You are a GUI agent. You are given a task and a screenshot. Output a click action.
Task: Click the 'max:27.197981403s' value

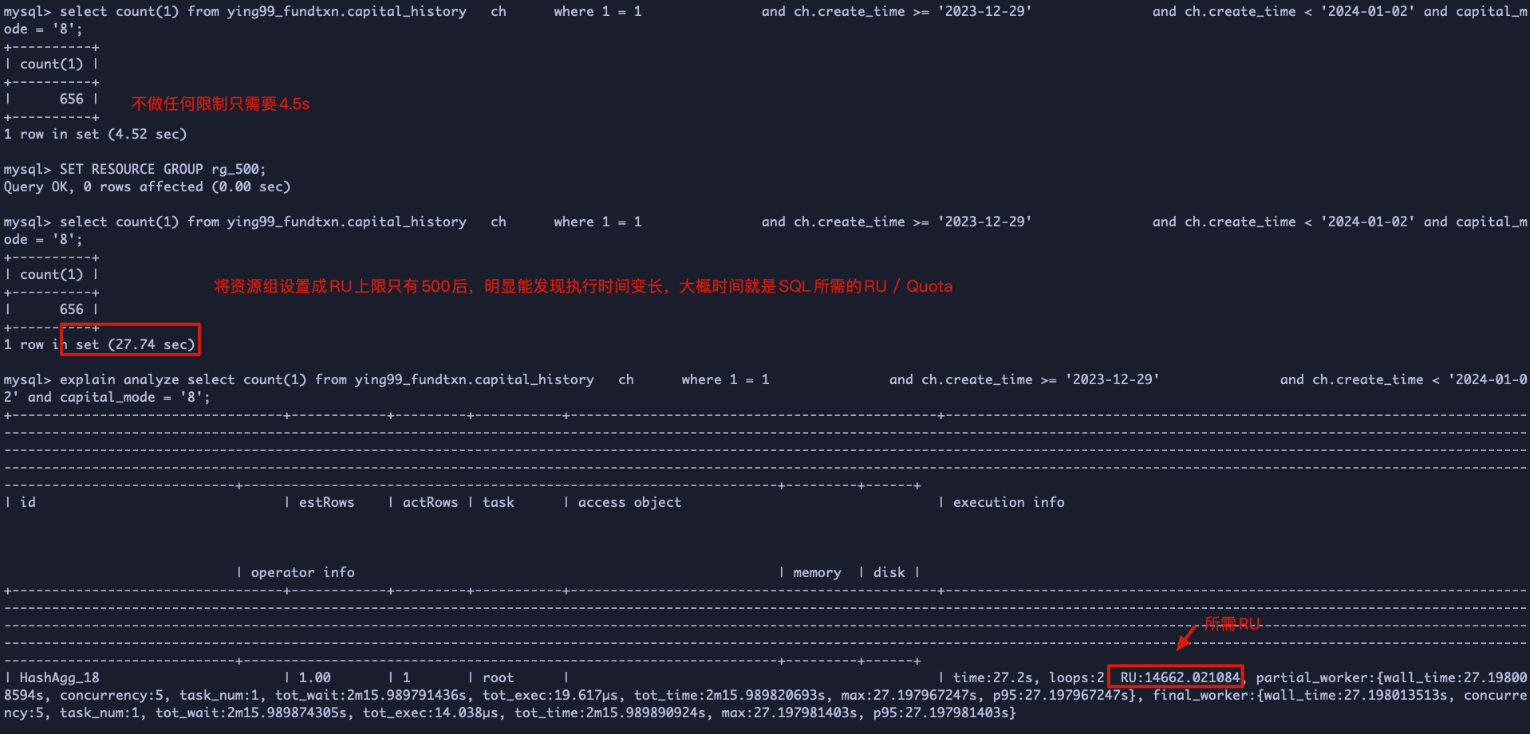790,712
